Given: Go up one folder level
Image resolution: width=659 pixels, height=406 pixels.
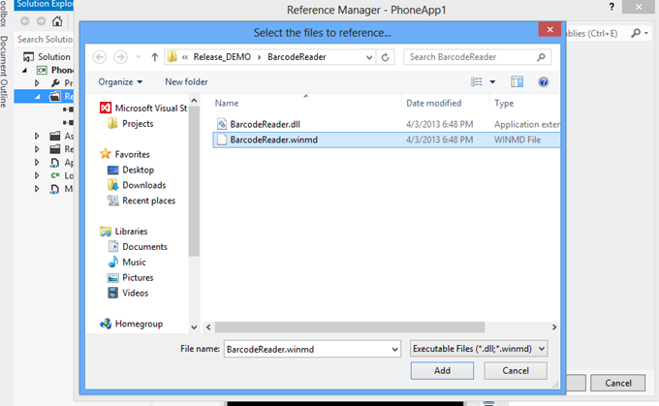Looking at the screenshot, I should [155, 57].
